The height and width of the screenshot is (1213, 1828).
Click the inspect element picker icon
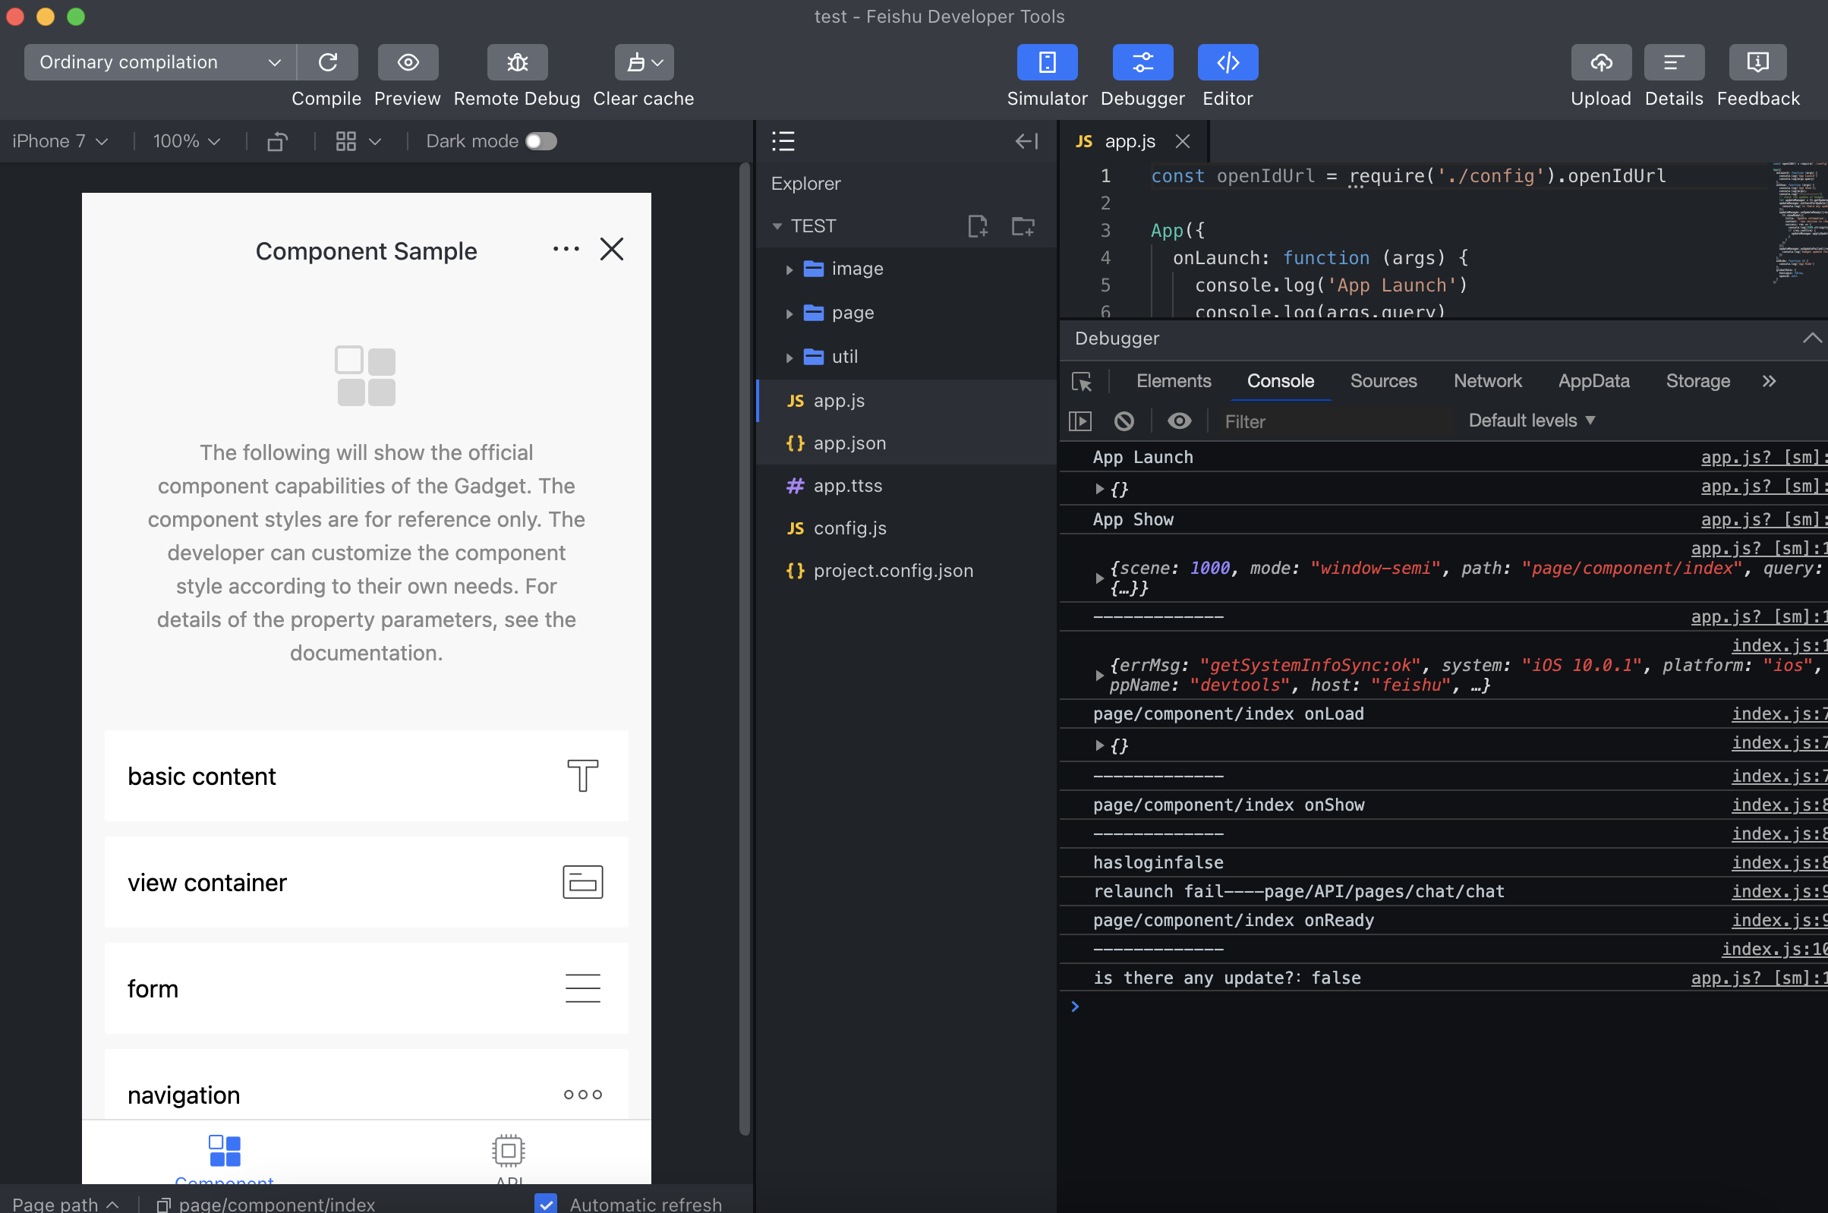[1082, 381]
